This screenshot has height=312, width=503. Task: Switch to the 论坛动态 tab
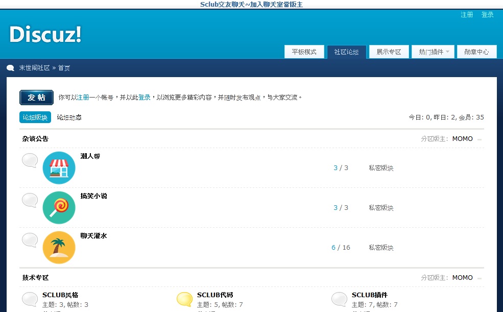[69, 117]
